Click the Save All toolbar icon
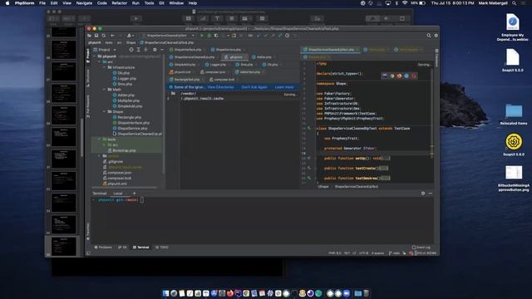The image size is (532, 299). (x=96, y=35)
